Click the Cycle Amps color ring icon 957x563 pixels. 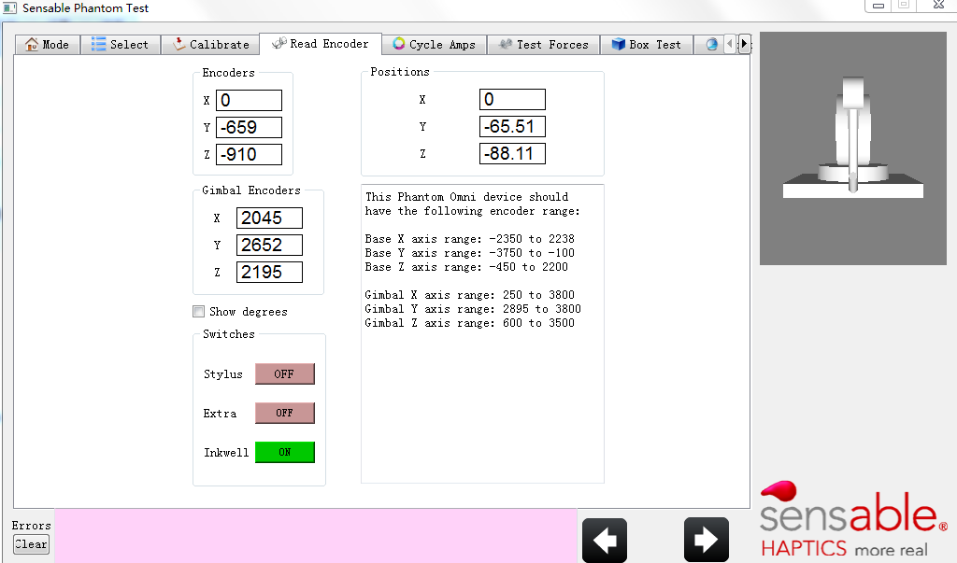point(398,44)
